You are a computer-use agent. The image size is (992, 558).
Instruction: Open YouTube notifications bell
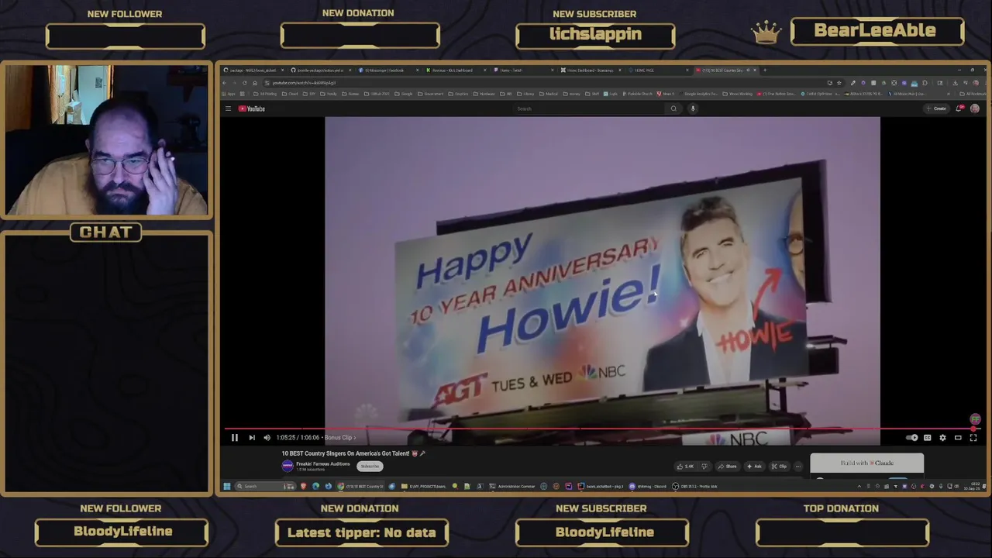tap(959, 108)
